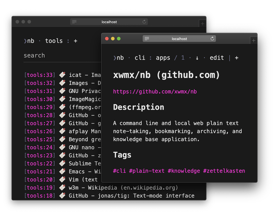Go to the cli notebook link
The image size is (275, 221).
(140, 58)
